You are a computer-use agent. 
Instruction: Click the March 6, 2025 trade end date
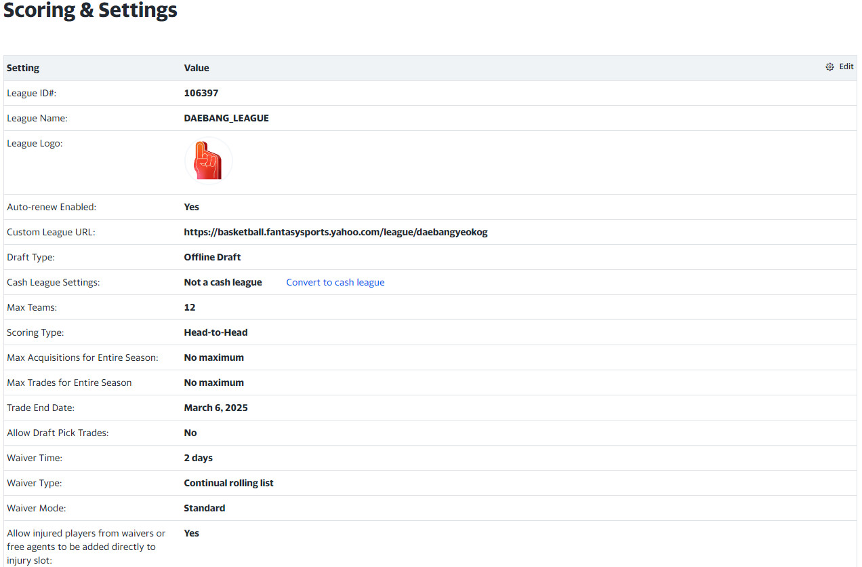pos(215,408)
